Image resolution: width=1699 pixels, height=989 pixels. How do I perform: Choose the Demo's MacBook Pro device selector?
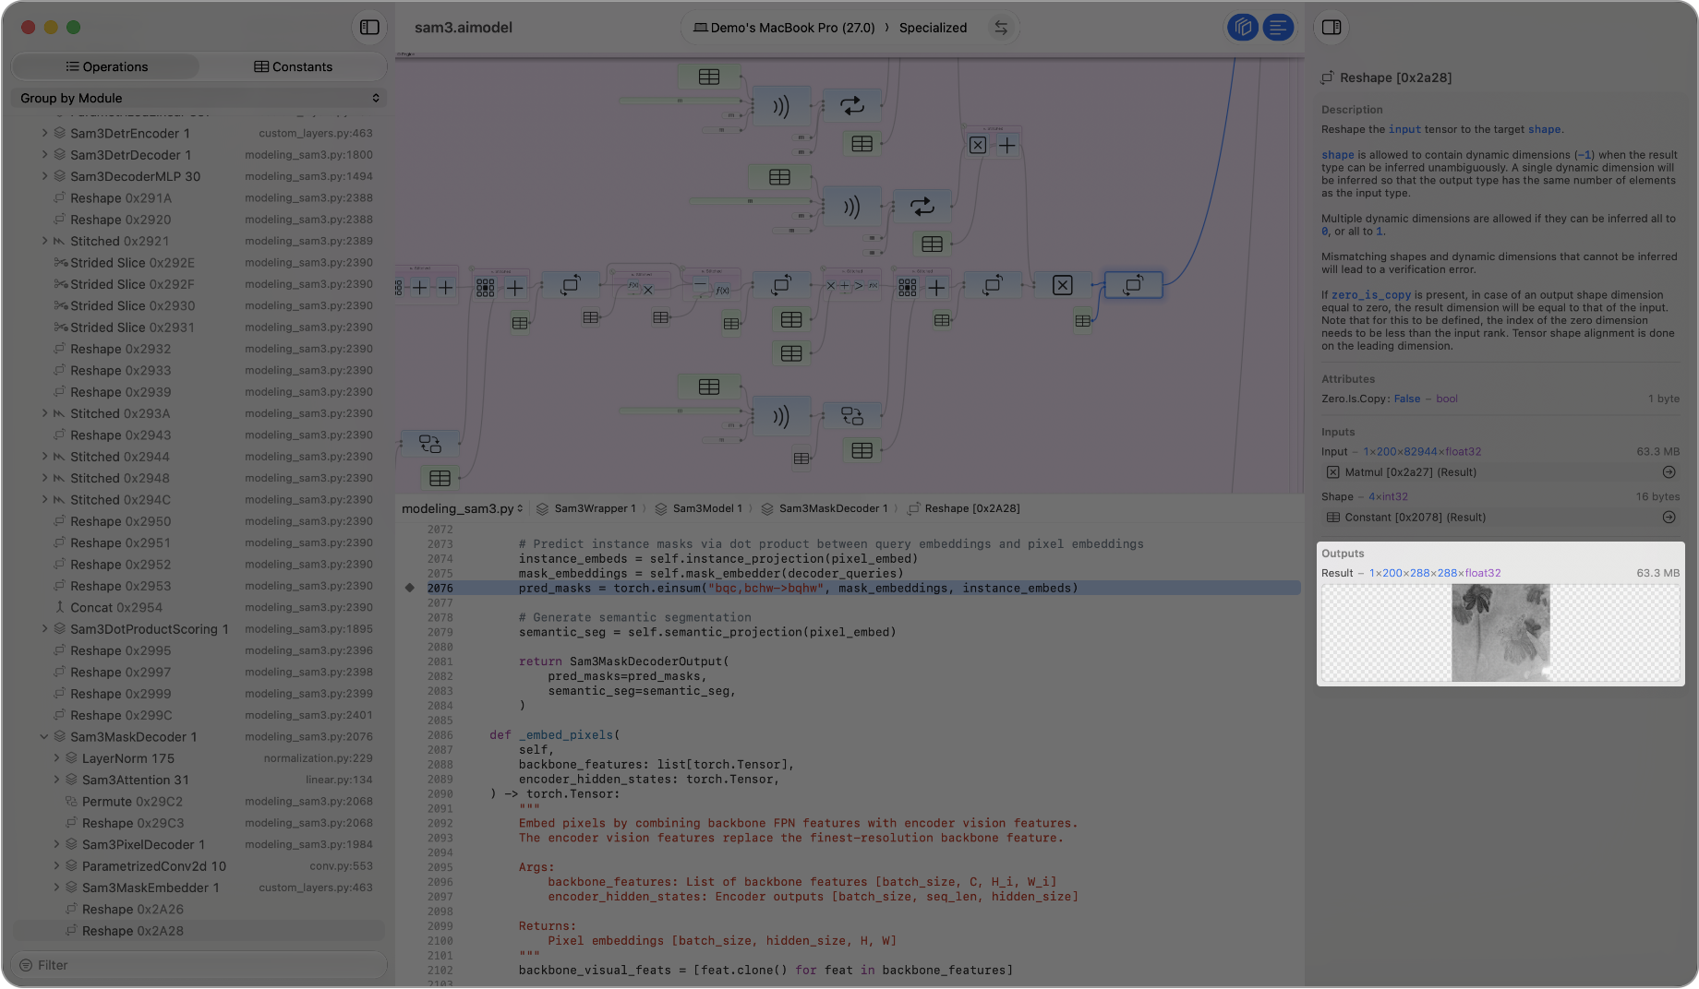click(784, 28)
